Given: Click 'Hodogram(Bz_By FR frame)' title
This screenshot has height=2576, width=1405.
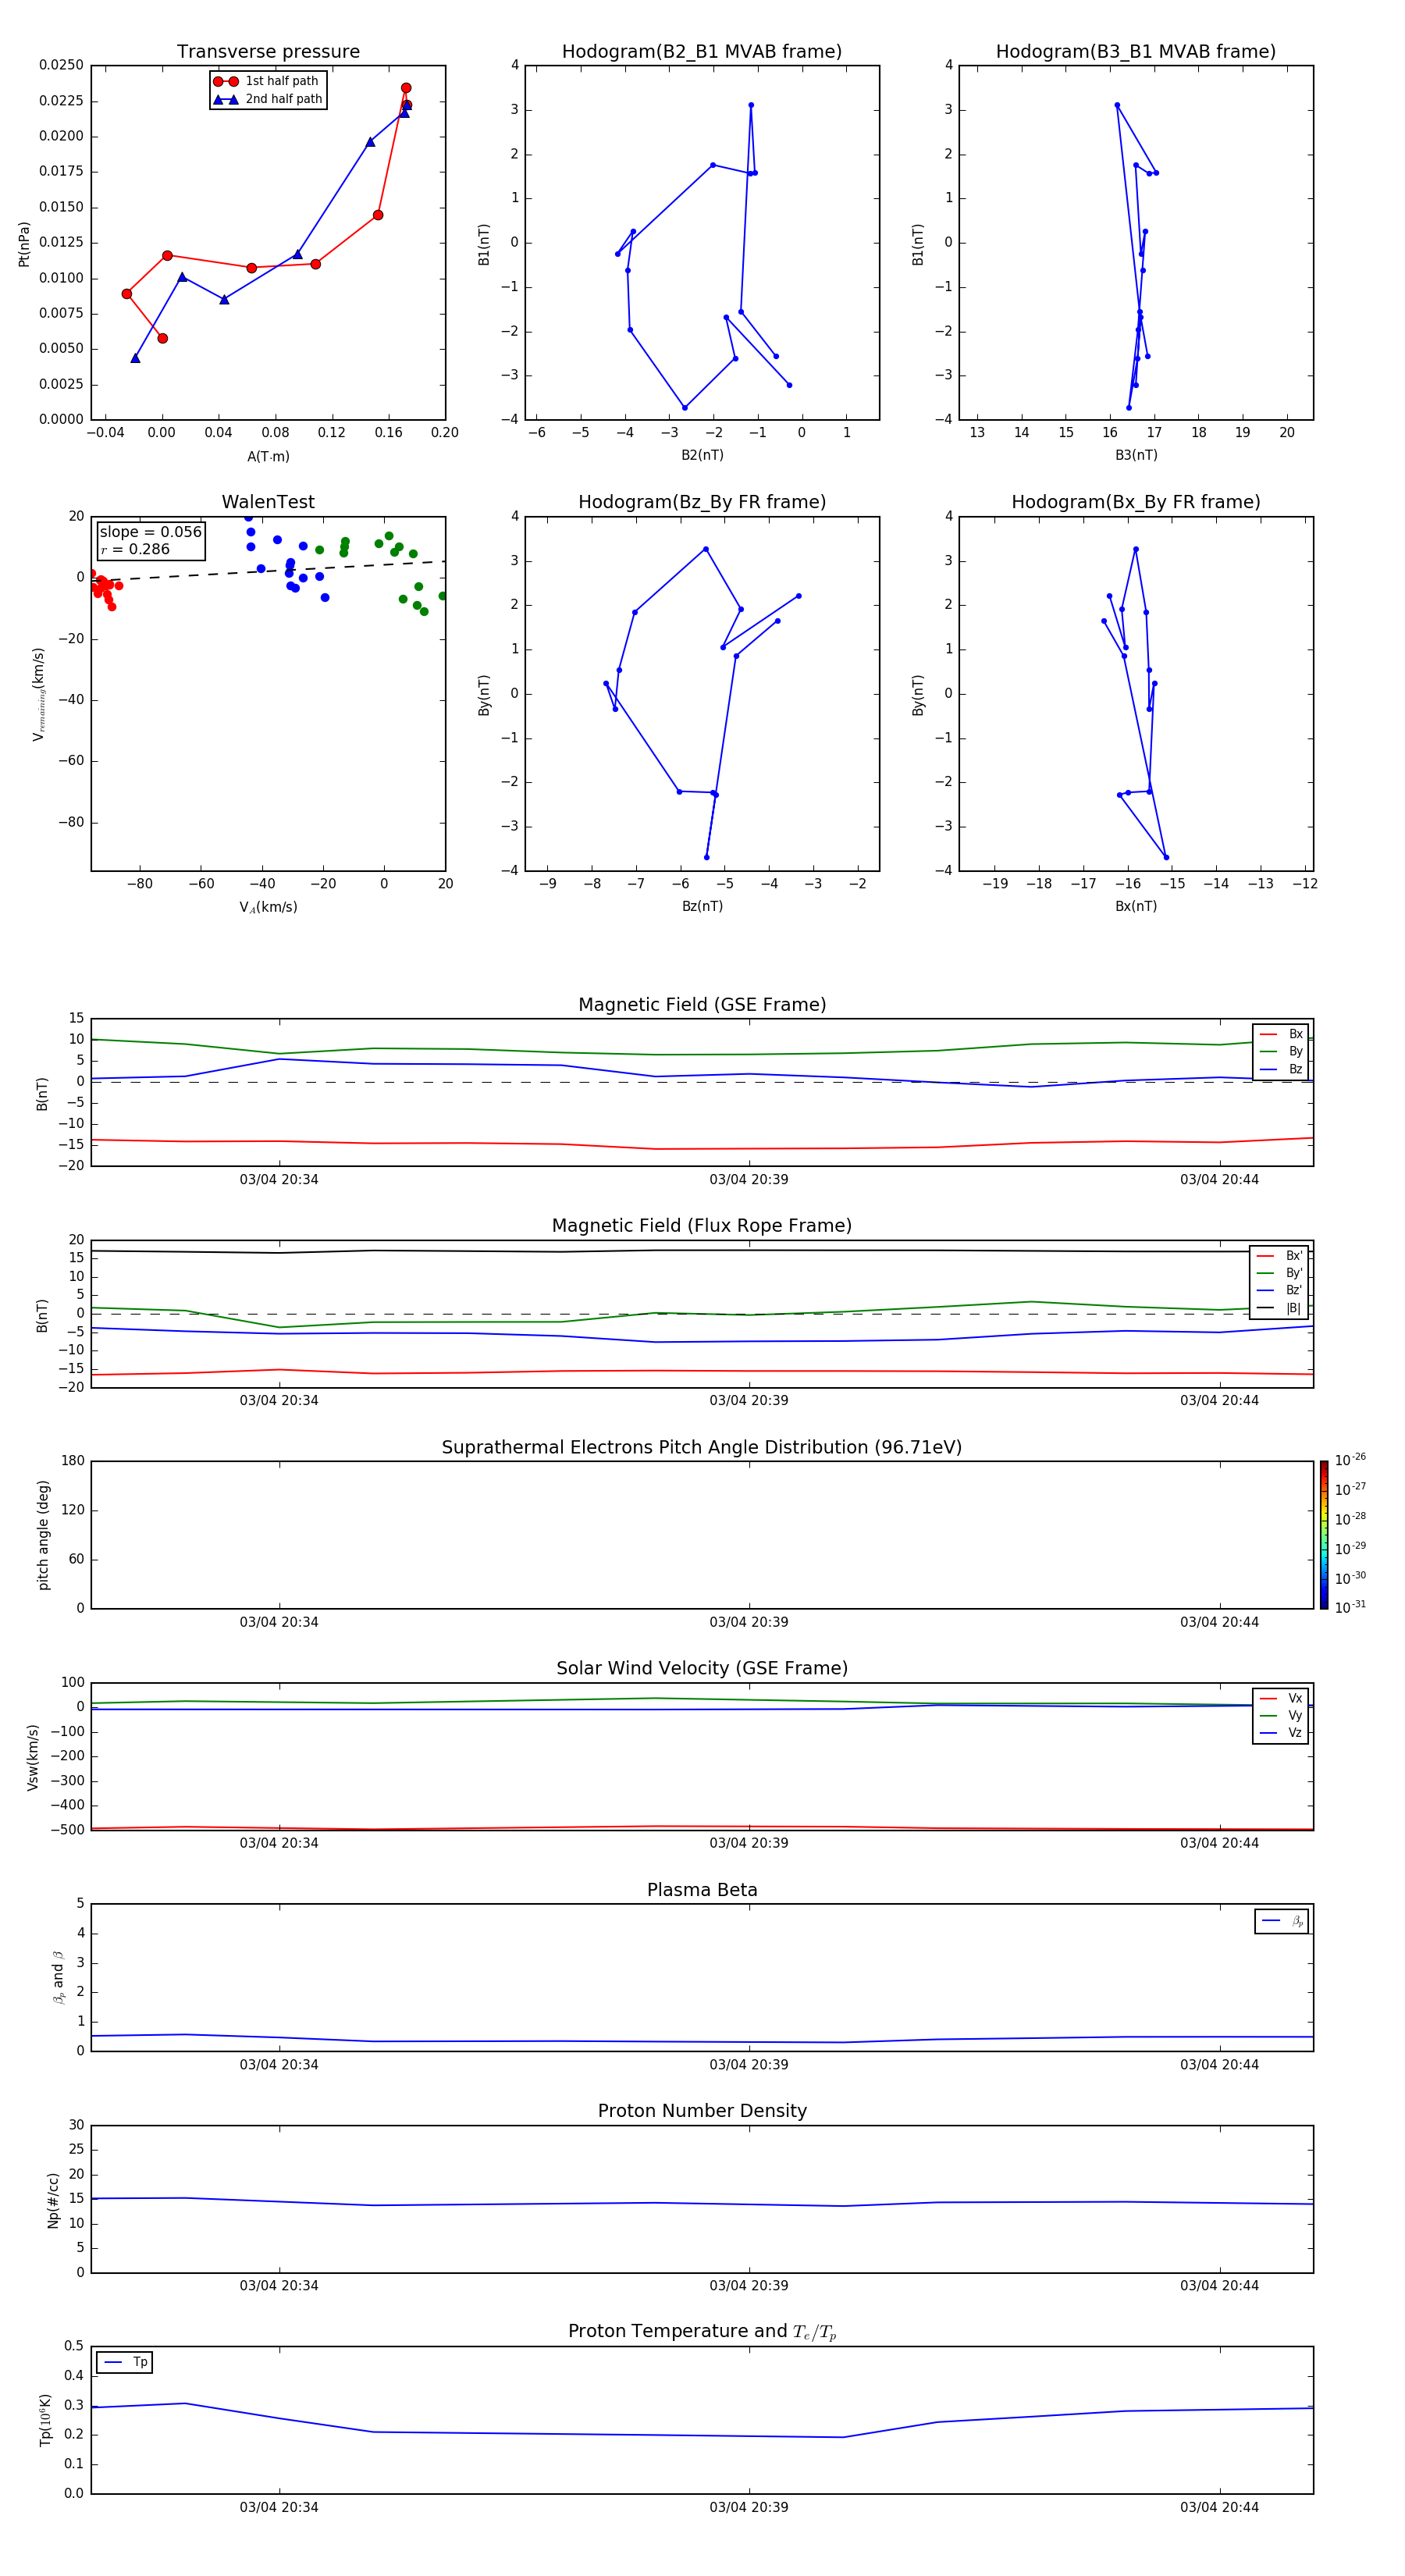Looking at the screenshot, I should [702, 502].
